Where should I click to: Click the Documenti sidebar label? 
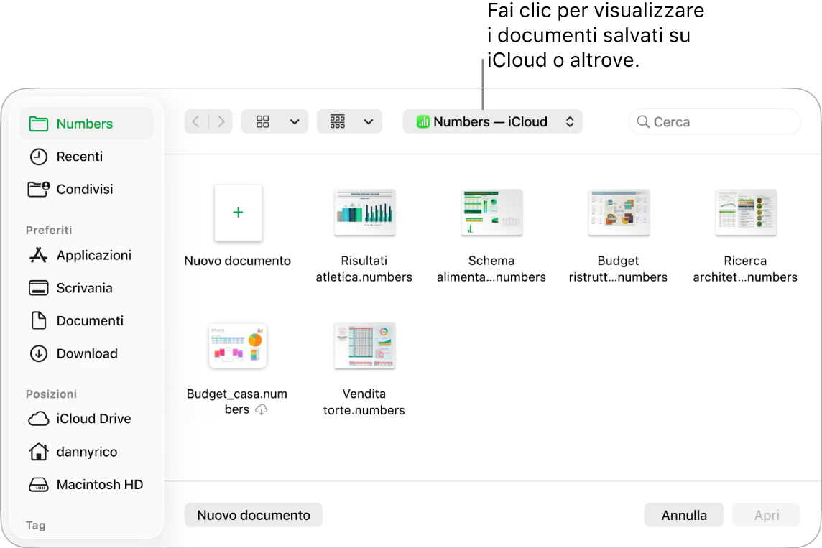[90, 320]
